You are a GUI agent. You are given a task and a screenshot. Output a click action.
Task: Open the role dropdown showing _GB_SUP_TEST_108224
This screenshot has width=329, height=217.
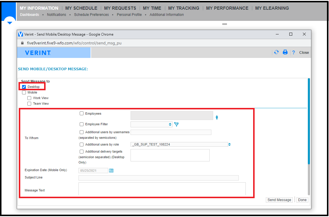181,144
